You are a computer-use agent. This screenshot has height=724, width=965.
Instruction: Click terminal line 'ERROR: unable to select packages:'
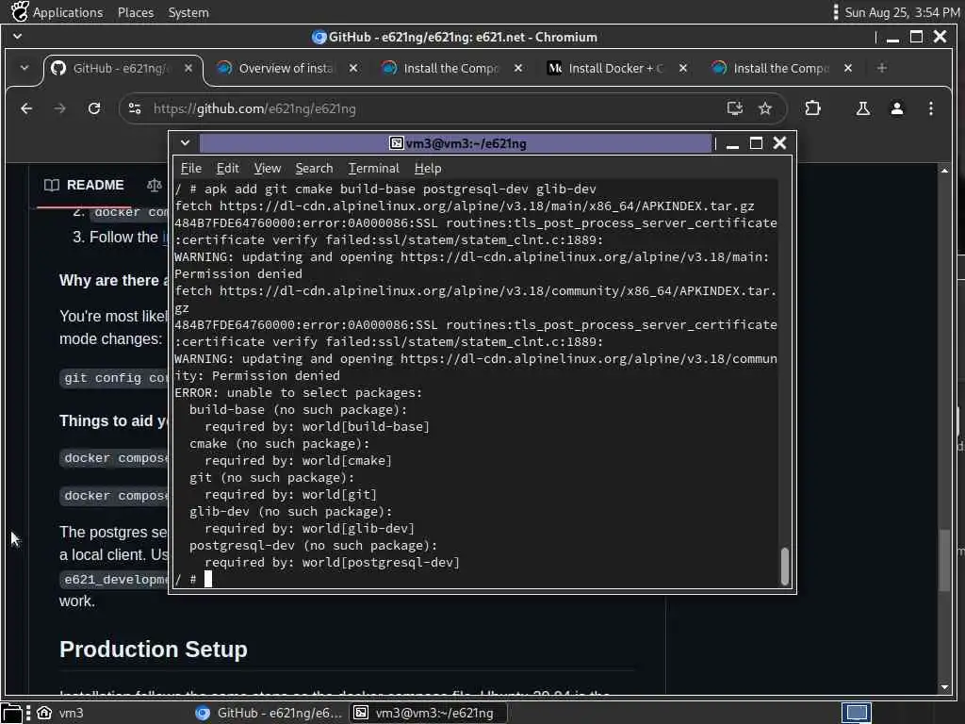point(299,393)
